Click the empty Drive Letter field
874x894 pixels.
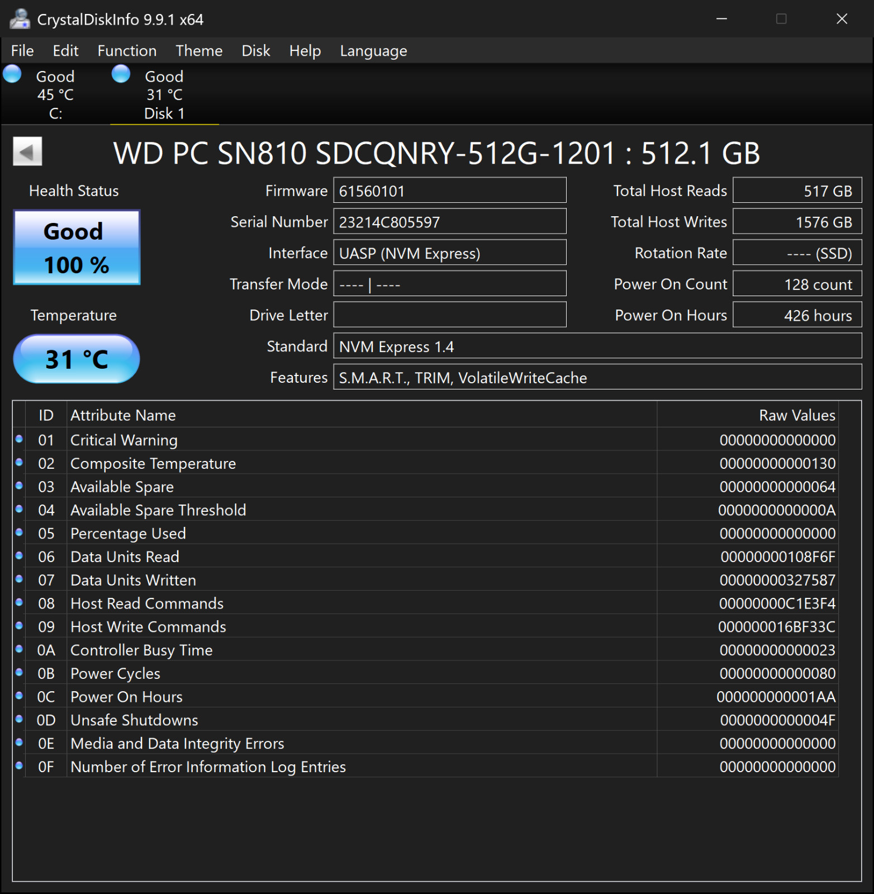(x=450, y=315)
